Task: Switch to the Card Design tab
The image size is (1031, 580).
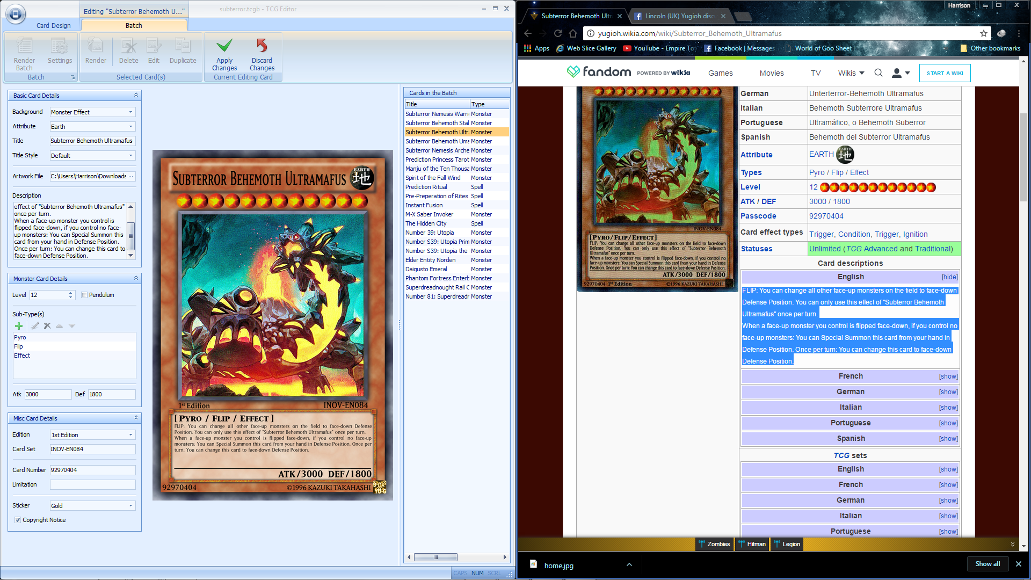Action: (53, 25)
